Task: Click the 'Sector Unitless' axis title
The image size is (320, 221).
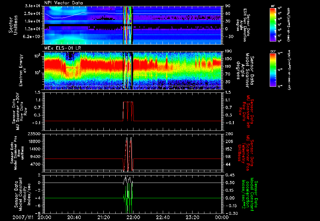Action: tap(13, 25)
